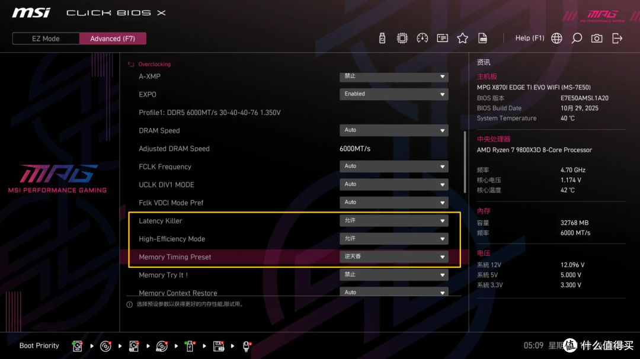This screenshot has width=640, height=359.
Task: Select the USB optical disc boot device icon
Action: click(162, 346)
